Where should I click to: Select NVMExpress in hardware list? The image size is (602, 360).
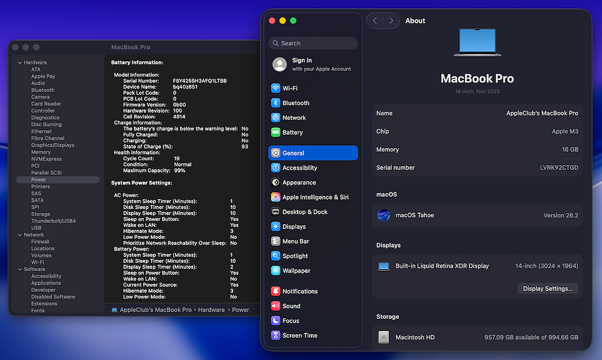pos(46,159)
